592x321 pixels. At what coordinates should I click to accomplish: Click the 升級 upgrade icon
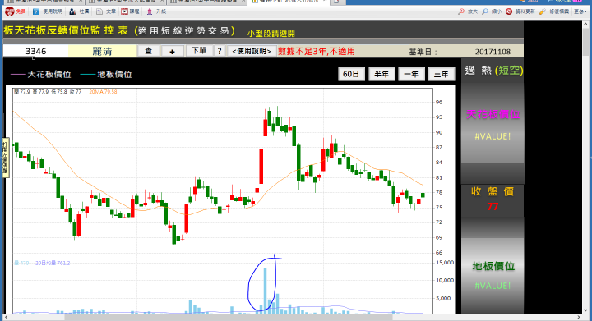click(x=150, y=11)
